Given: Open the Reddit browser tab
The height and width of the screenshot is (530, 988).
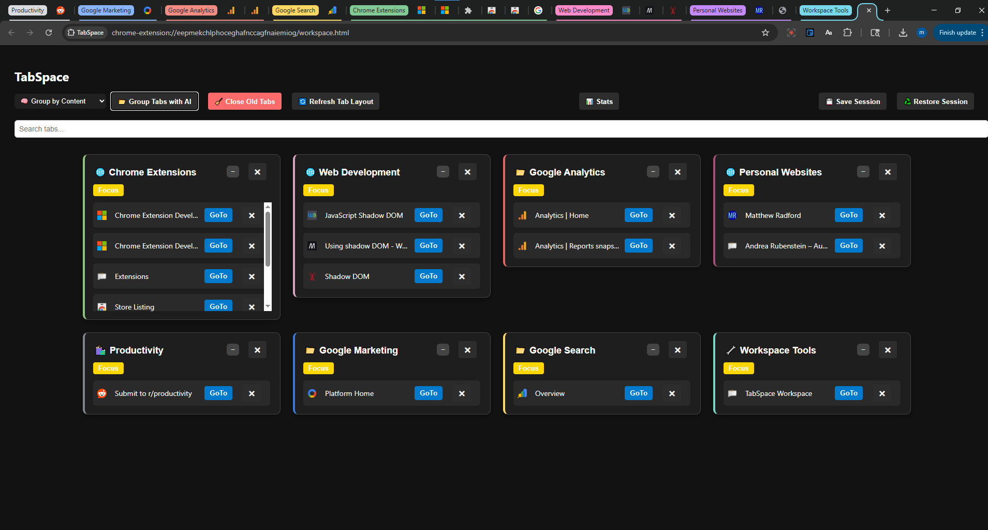Looking at the screenshot, I should click(x=61, y=10).
